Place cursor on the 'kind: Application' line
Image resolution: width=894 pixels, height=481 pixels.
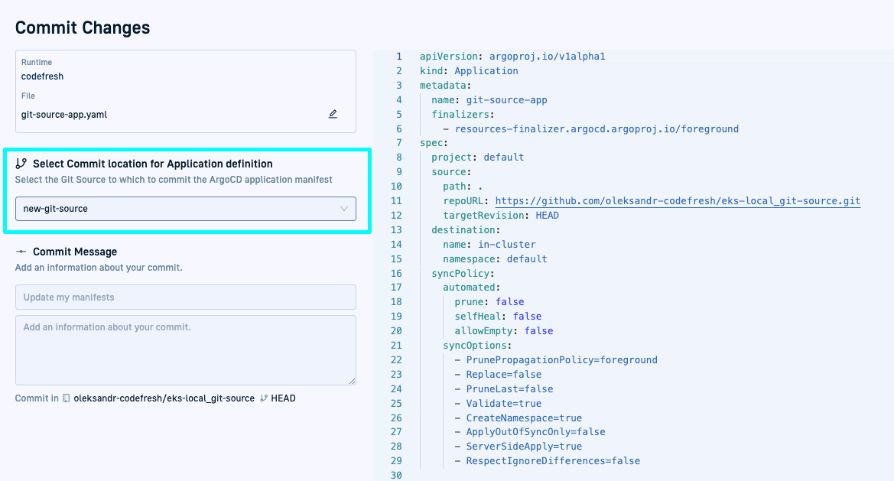(469, 71)
